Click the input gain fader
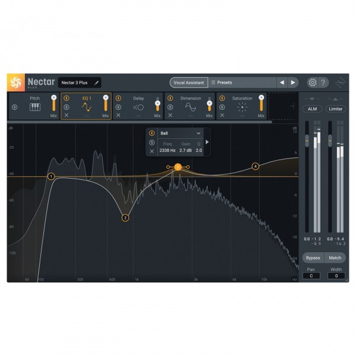This screenshot has height=356, width=356. point(307,141)
